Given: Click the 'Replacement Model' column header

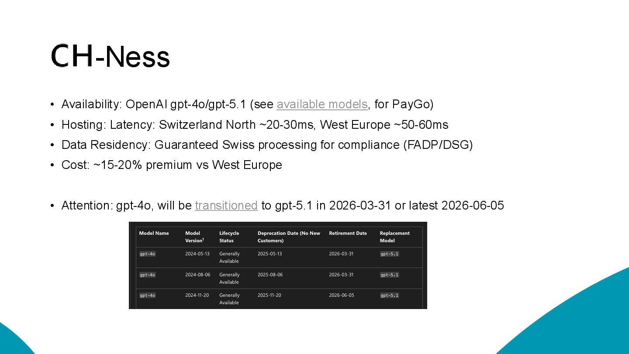Looking at the screenshot, I should [x=394, y=237].
